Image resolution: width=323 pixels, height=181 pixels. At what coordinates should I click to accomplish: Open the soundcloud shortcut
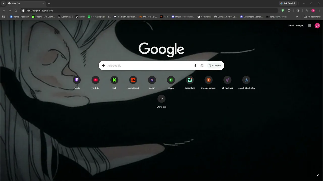[x=133, y=83]
